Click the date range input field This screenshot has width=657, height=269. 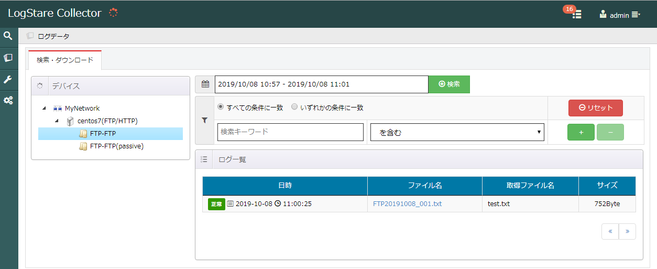(322, 84)
